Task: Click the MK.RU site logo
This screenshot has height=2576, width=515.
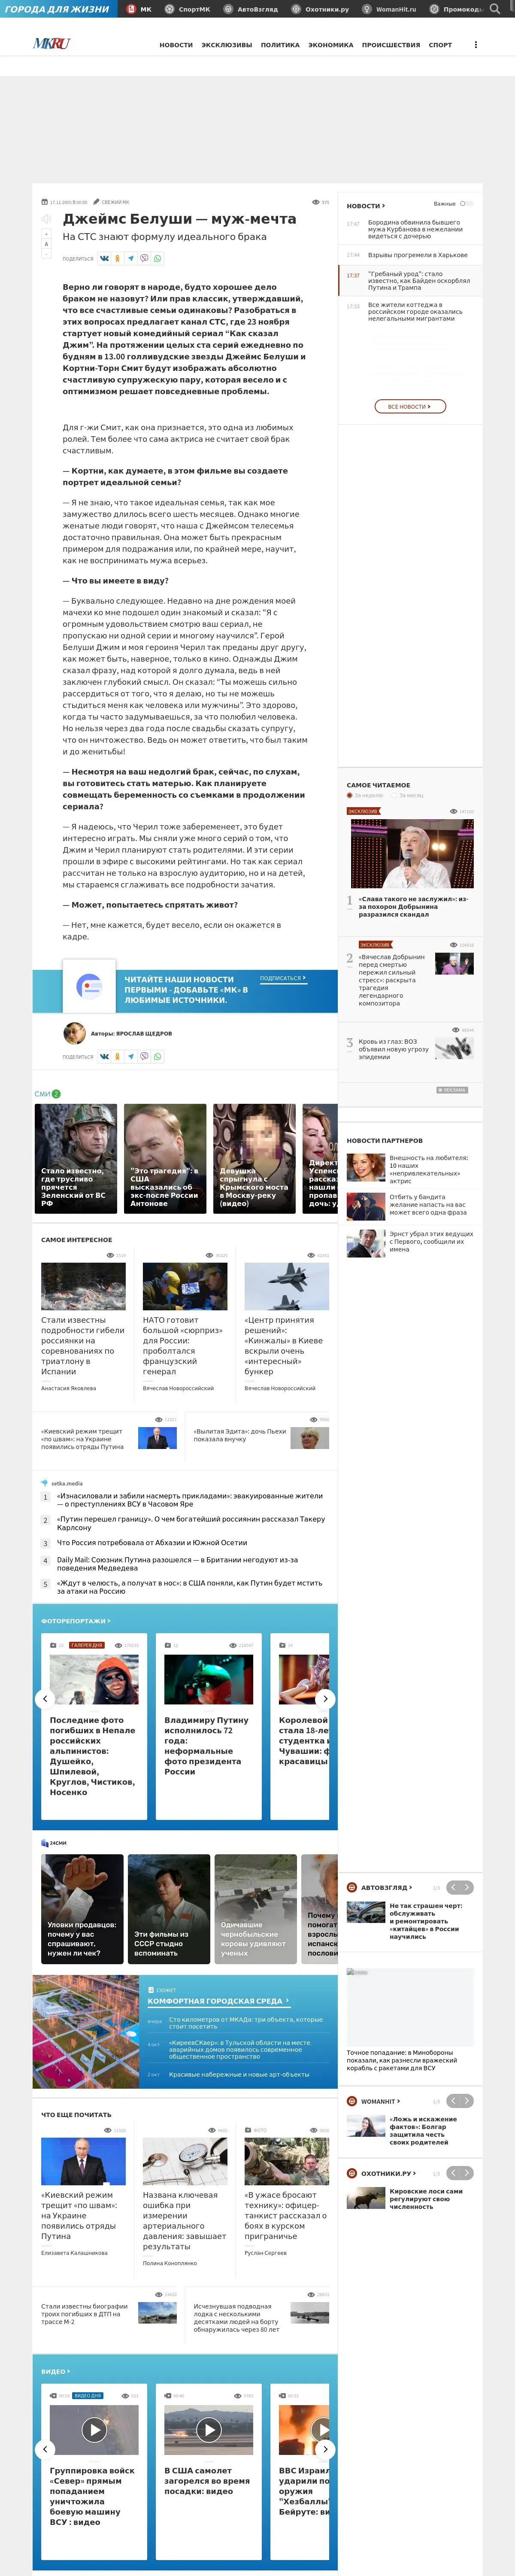Action: (52, 44)
